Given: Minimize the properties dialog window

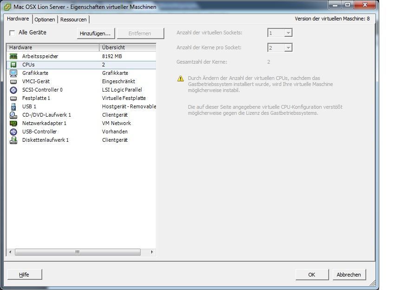Looking at the screenshot, I should 336,5.
